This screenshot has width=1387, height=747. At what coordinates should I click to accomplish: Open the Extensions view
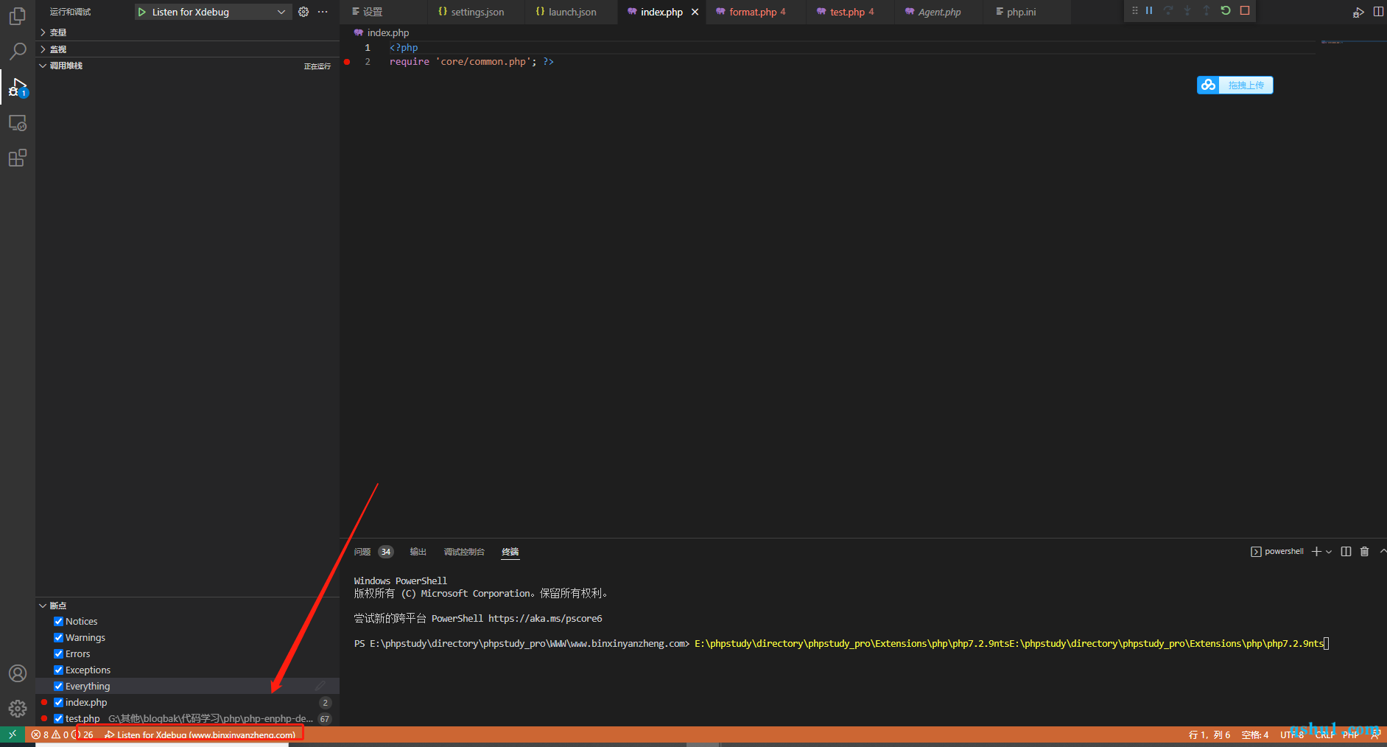[x=18, y=158]
